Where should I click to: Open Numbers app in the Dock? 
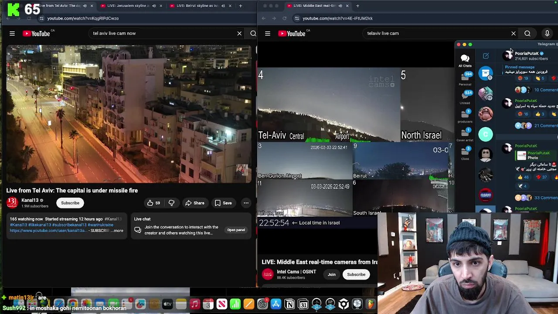[x=235, y=304]
